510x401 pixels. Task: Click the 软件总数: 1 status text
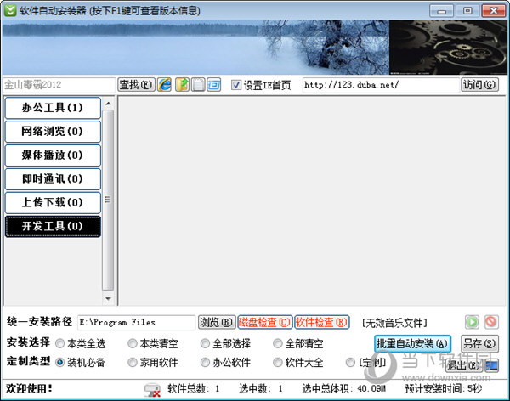click(x=194, y=388)
